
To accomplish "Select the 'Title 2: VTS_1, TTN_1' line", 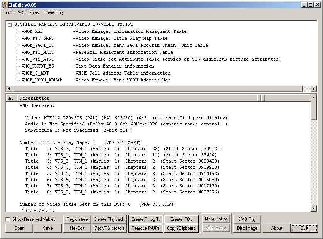I will [x=121, y=155].
